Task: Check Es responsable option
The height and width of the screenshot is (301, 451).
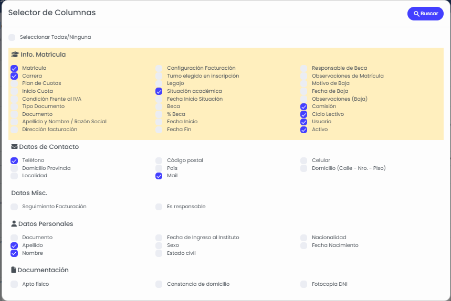Action: pos(159,207)
